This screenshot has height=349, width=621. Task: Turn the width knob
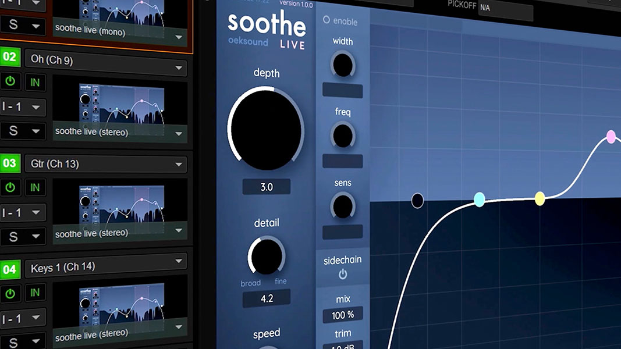click(342, 64)
